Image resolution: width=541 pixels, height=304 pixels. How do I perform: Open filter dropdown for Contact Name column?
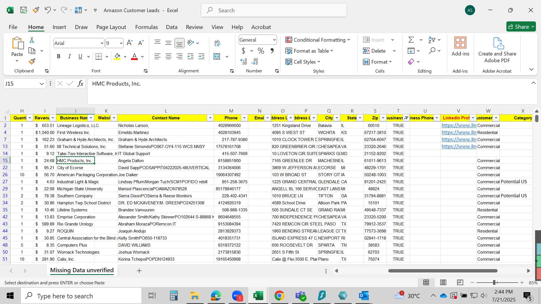210,118
